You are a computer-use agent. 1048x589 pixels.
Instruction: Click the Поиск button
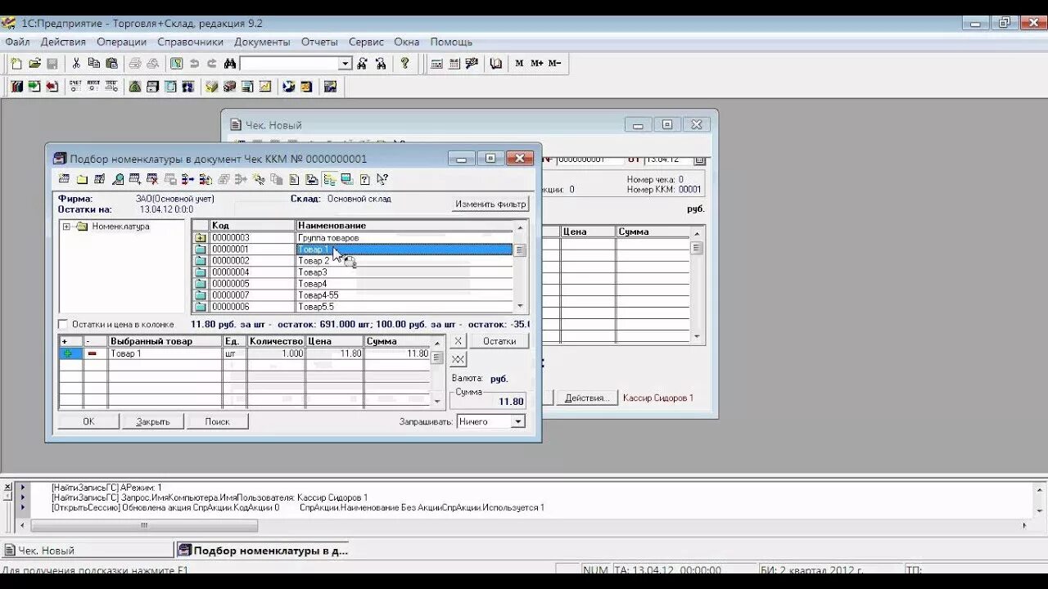coord(217,422)
